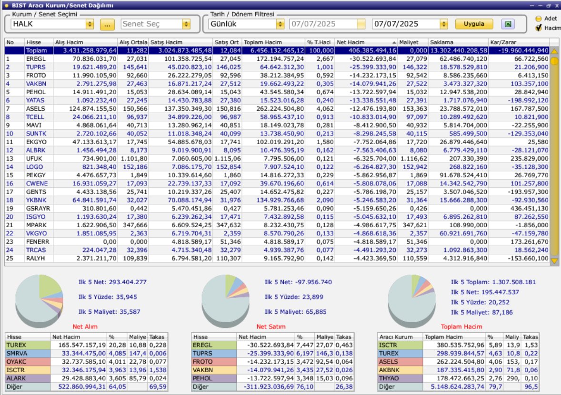This screenshot has width=561, height=395.
Task: Click the start date field 07/07/2025
Action: tap(323, 24)
